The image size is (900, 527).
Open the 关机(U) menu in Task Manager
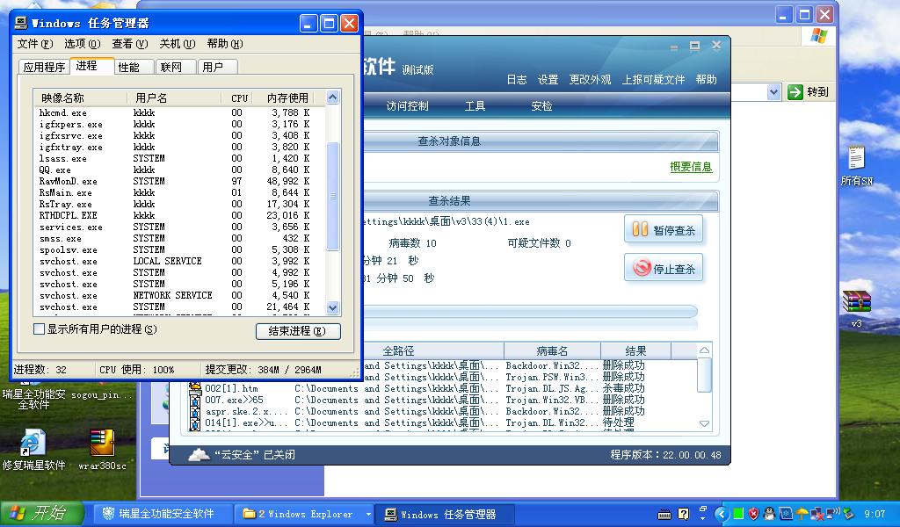point(178,44)
